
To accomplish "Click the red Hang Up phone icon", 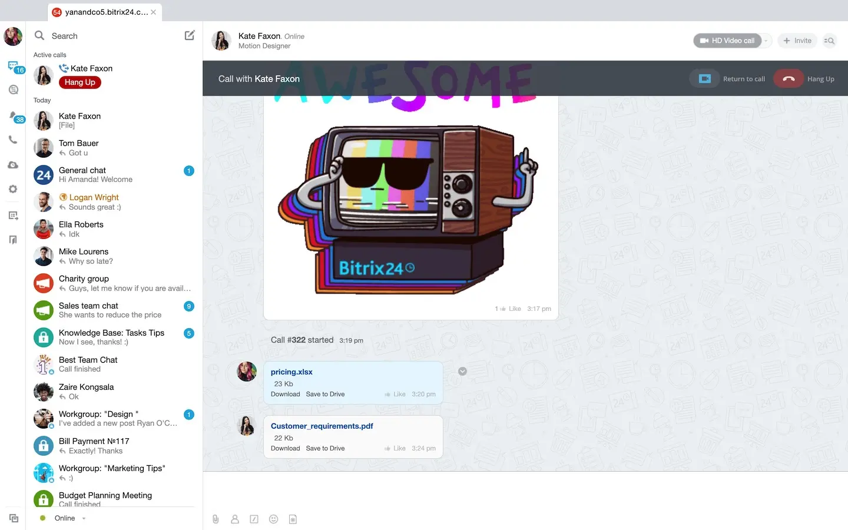I will (789, 79).
